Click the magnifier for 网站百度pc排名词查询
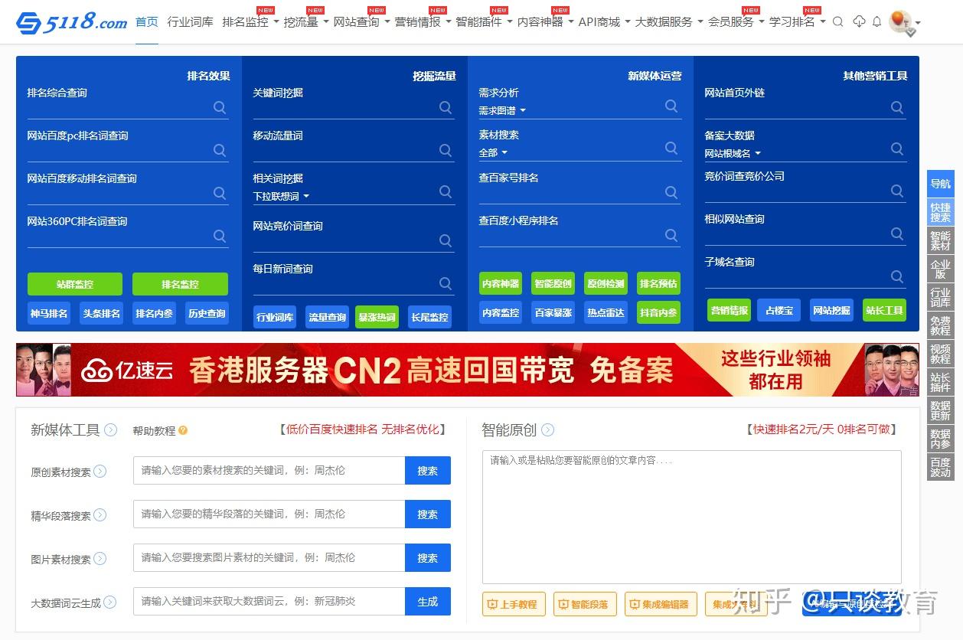 coord(220,151)
